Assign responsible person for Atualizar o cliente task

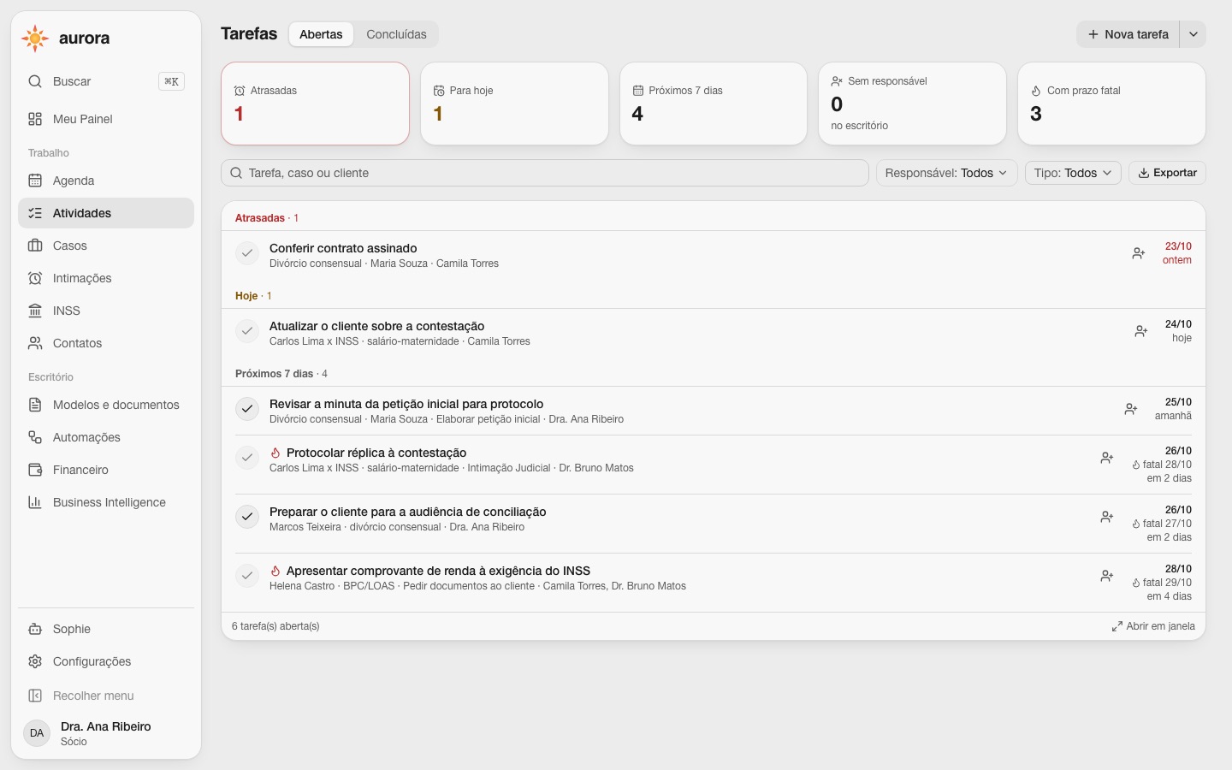pyautogui.click(x=1141, y=331)
